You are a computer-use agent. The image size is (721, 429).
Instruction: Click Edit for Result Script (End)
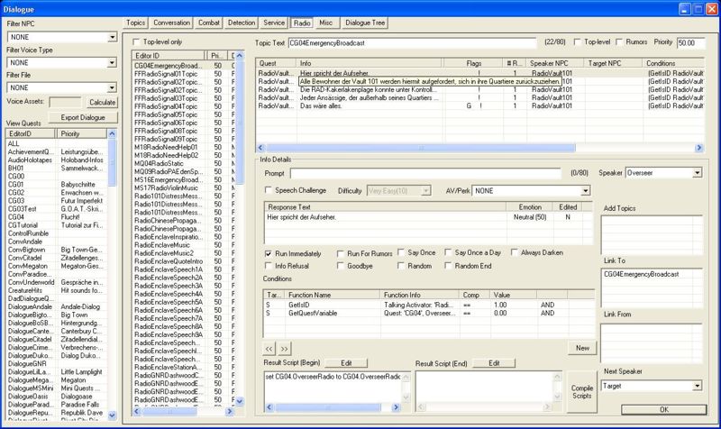pos(494,363)
